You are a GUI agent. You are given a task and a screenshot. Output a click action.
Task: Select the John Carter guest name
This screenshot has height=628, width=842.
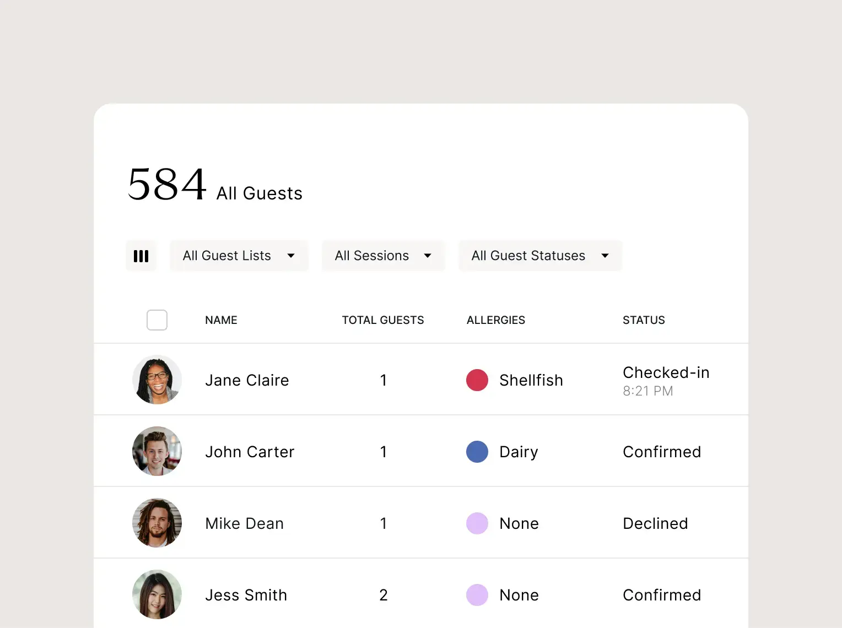[x=250, y=452]
